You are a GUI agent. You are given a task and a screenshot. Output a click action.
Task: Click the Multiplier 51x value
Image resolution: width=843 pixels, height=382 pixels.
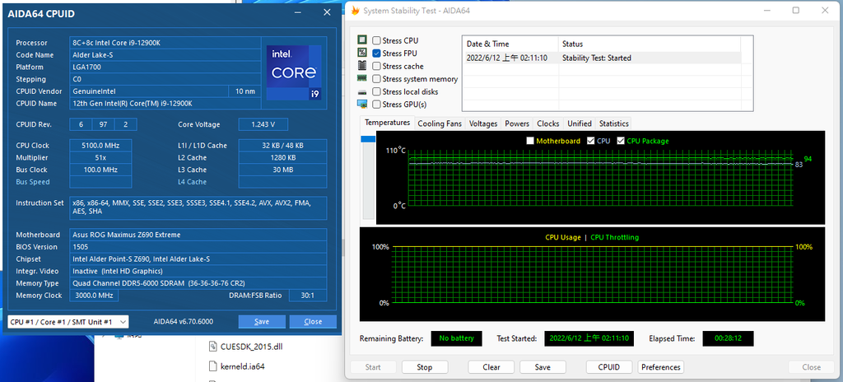click(100, 157)
